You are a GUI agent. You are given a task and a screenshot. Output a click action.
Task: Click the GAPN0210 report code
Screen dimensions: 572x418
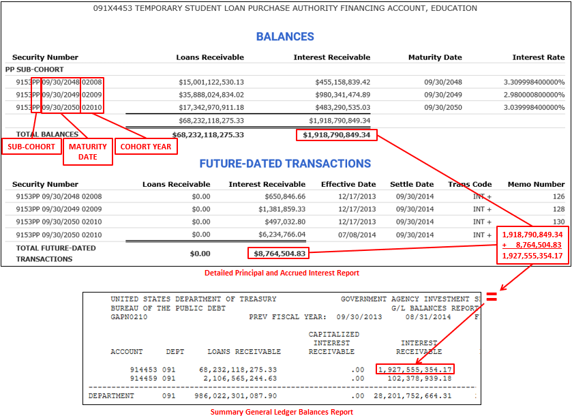coord(129,317)
